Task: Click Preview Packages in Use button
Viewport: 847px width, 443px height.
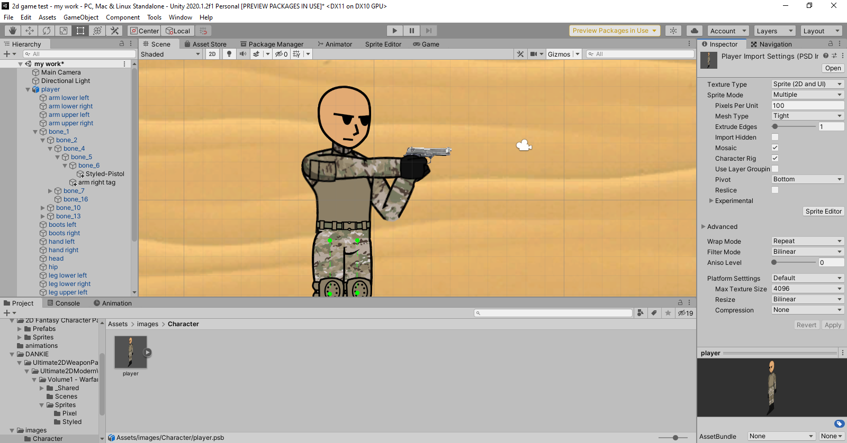Action: pos(615,31)
